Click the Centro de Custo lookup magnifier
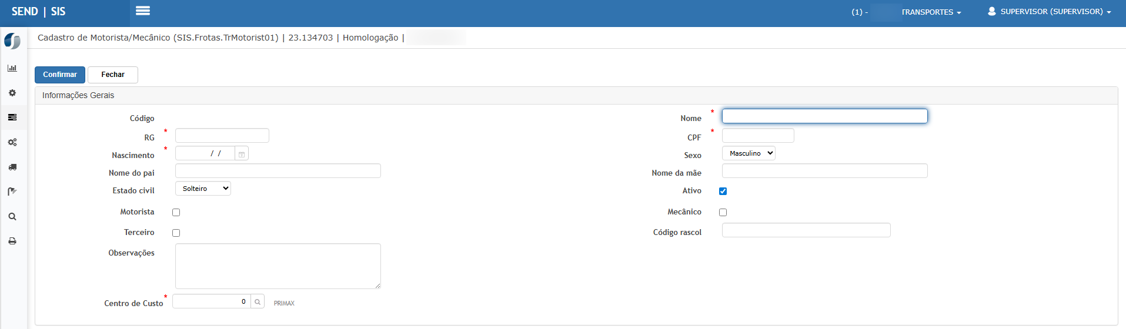 tap(258, 302)
